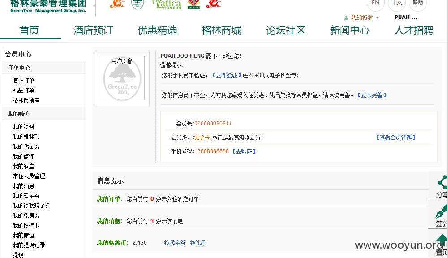This screenshot has height=258, width=447.
Task: Open 我的银联现金券 in the sidebar
Action: [31, 206]
